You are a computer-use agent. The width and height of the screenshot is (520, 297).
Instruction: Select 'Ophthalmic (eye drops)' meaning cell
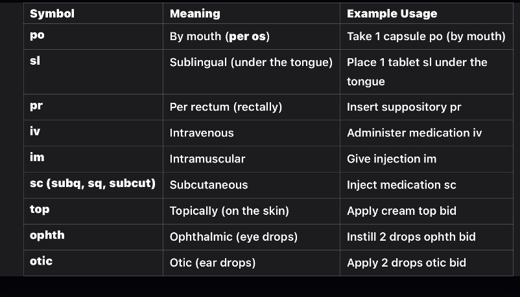coord(233,236)
